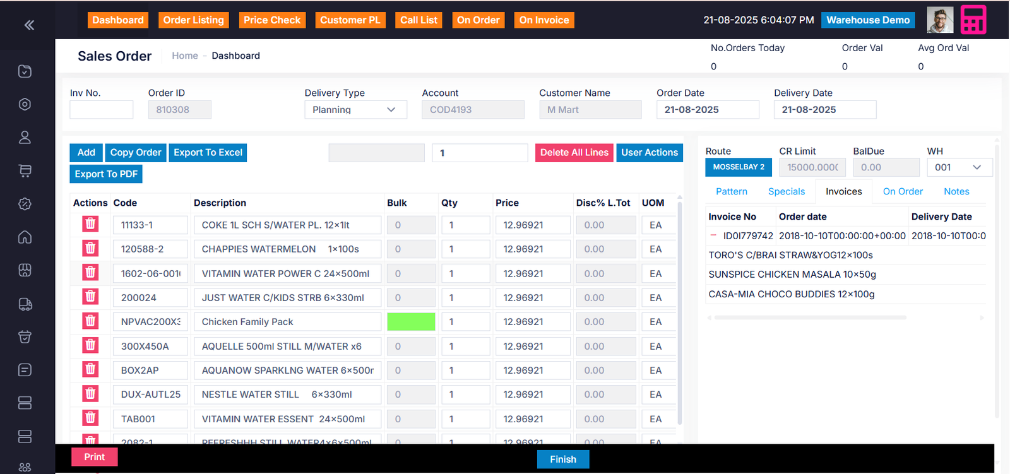Click the user profile sidebar icon
Screen dimensions: 1010x474
25,138
